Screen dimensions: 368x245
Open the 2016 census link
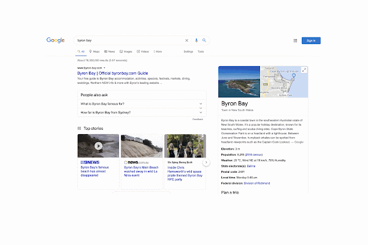pyautogui.click(x=254, y=155)
